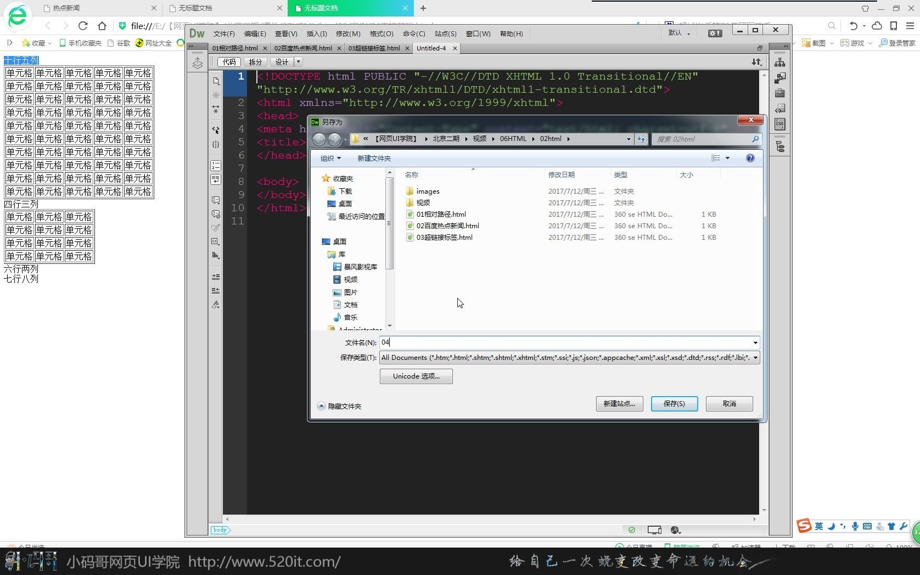The height and width of the screenshot is (575, 920).
Task: Switch to 代码 code view
Action: (229, 62)
